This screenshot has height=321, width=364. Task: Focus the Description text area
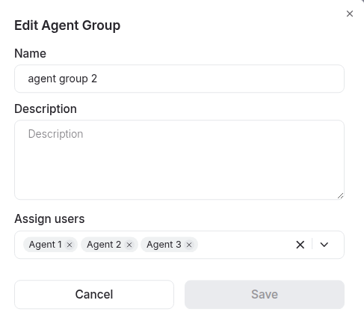coord(179,160)
